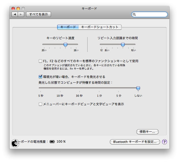Viewport: 179px width, 162px height.
Task: Open help with the purple question mark
Action: tap(164, 142)
